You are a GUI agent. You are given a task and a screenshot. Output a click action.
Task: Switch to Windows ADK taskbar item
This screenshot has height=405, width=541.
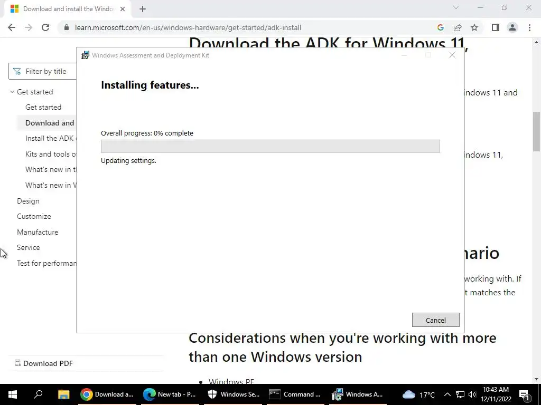click(358, 394)
